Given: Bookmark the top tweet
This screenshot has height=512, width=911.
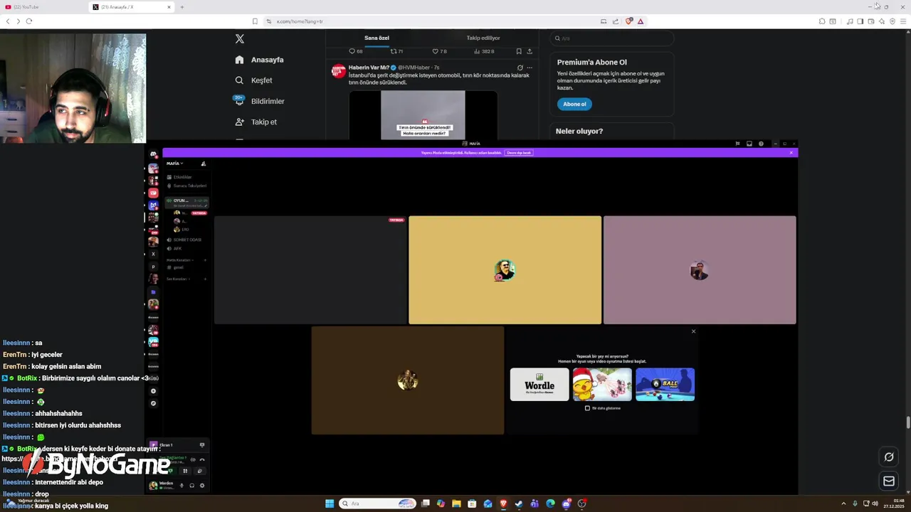Looking at the screenshot, I should pos(519,51).
